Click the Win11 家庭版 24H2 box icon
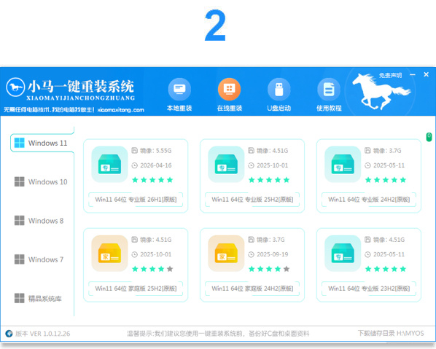436x349 pixels. pos(226,253)
